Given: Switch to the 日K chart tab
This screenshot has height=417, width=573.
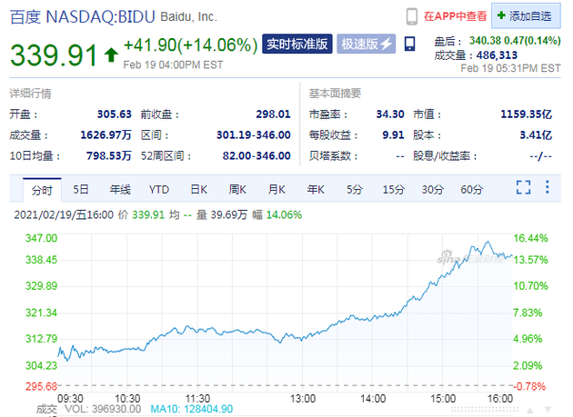Looking at the screenshot, I should click(198, 190).
